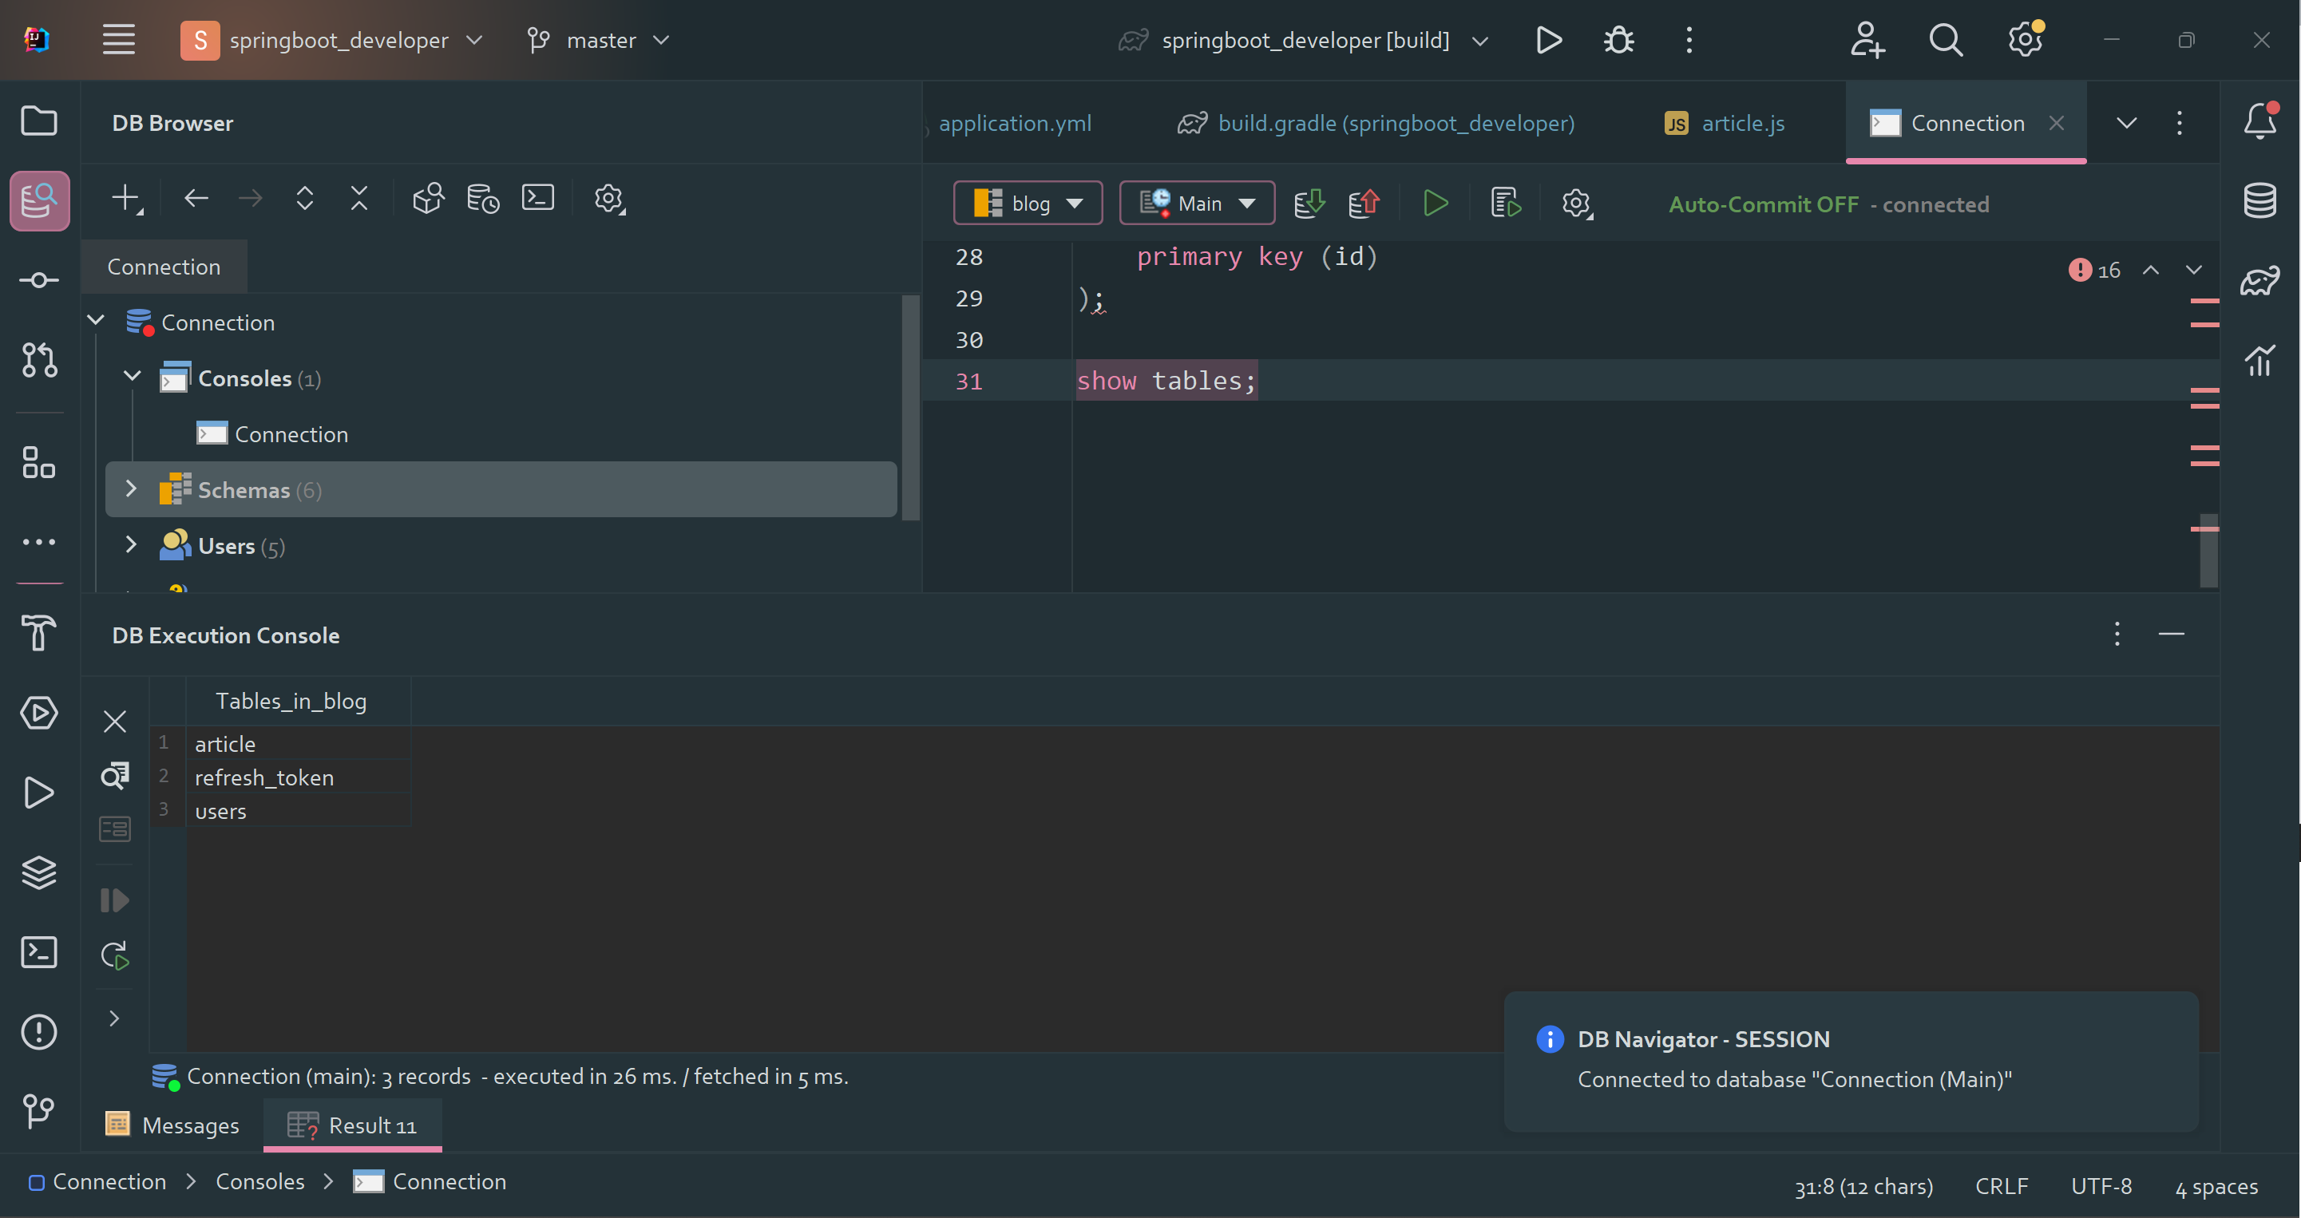Toggle the Notifications bell icon
2301x1218 pixels.
[x=2259, y=121]
